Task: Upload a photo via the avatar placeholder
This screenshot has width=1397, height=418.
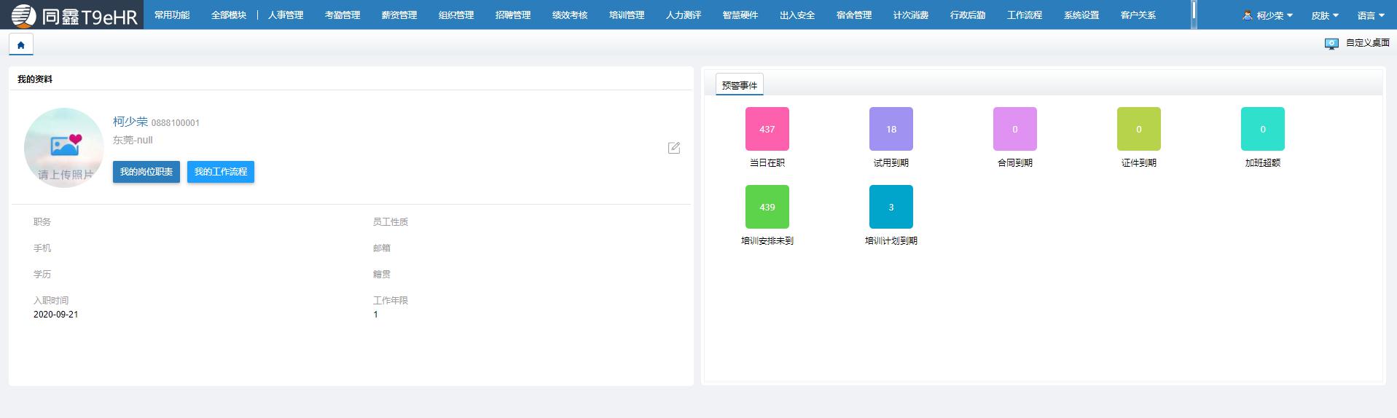Action: point(64,148)
